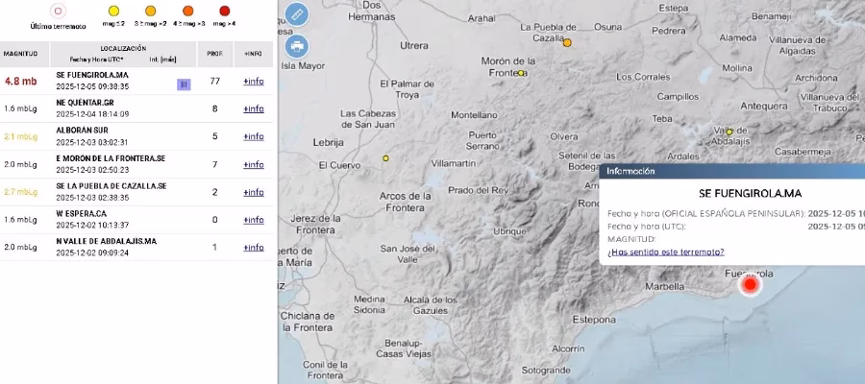Screen dimensions: 865x384
Task: Select the measure ruler tool on map
Action: point(297,14)
